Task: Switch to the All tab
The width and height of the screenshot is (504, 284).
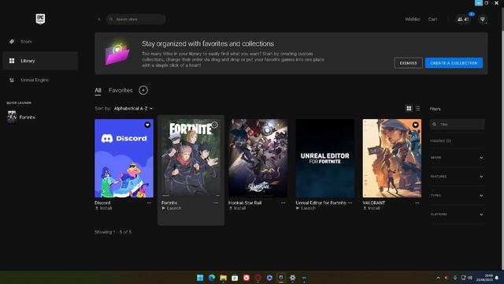Action: pyautogui.click(x=98, y=91)
